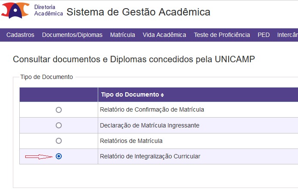Click the Sistema de Gestão Acadêmica title
The width and height of the screenshot is (298, 191).
click(138, 12)
